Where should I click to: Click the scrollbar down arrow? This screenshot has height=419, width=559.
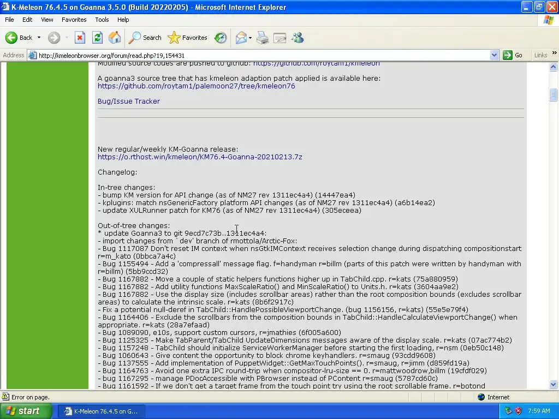[554, 384]
